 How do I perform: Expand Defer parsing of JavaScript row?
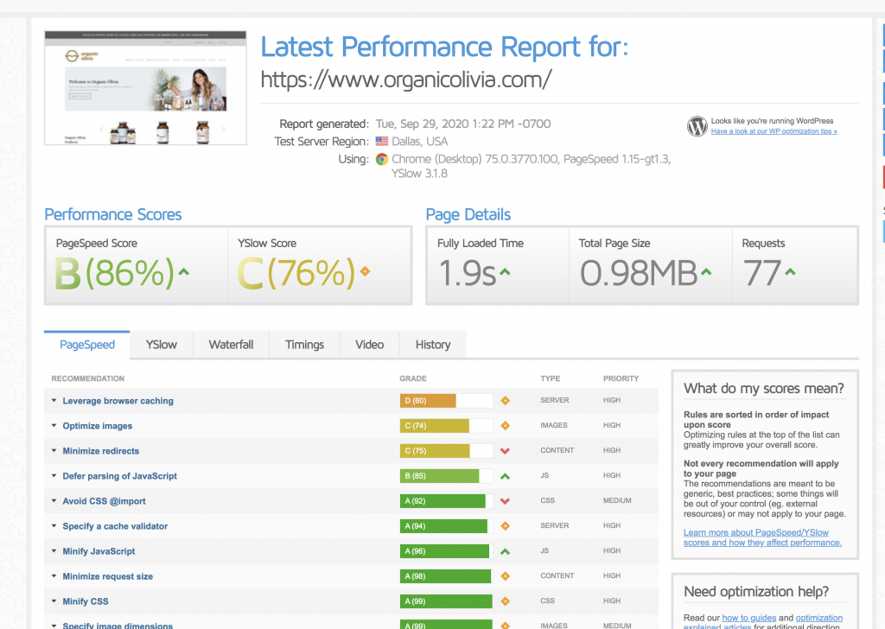[119, 476]
